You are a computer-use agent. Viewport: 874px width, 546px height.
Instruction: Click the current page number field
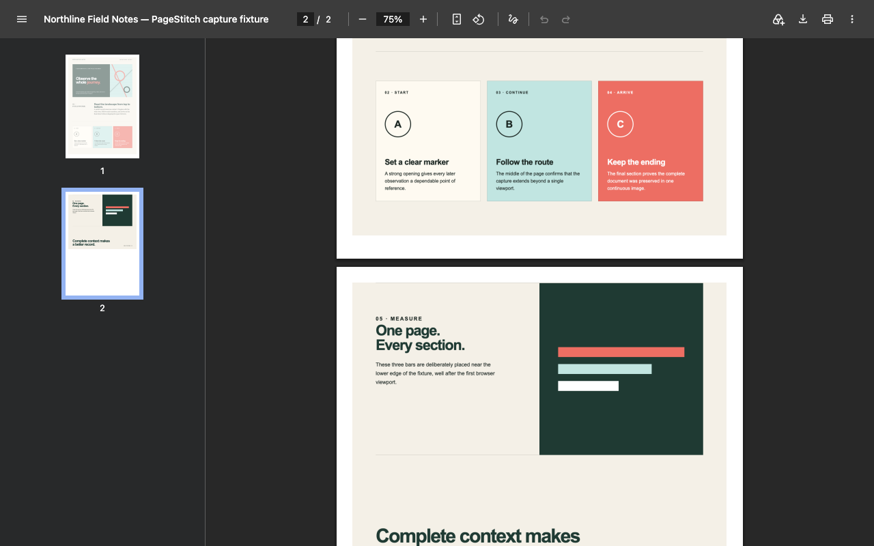(x=305, y=19)
